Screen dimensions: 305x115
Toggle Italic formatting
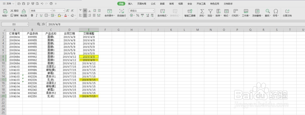coord(36,15)
